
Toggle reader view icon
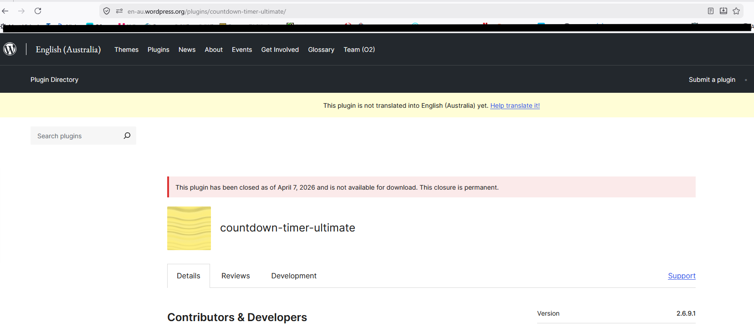coord(710,11)
